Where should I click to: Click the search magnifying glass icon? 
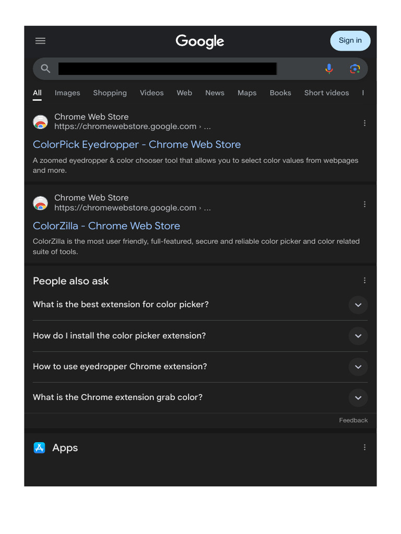click(x=45, y=68)
